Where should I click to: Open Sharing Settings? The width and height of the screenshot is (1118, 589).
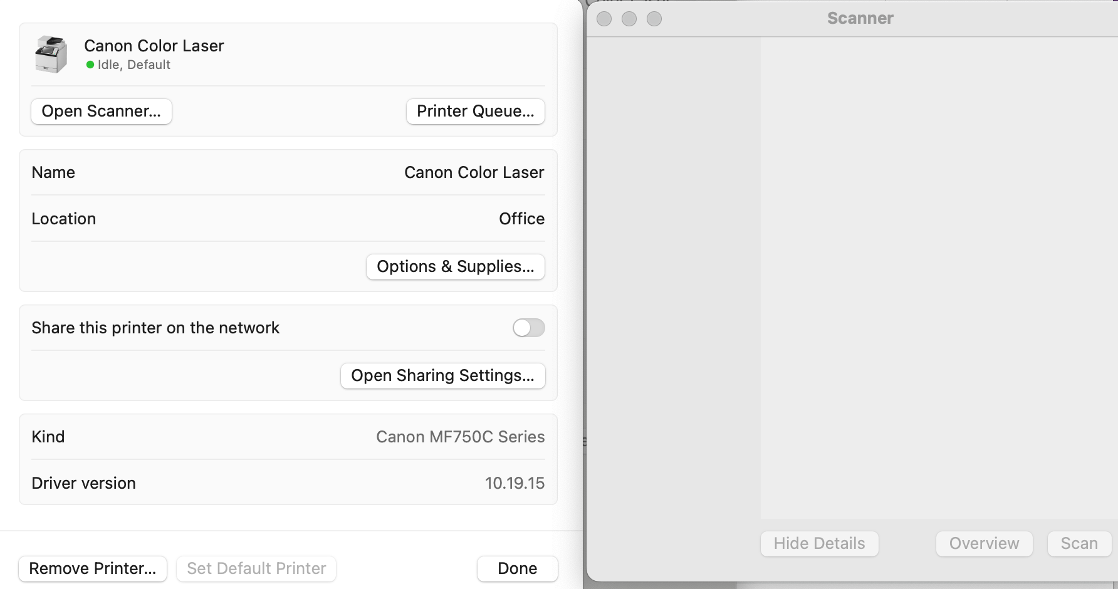coord(442,376)
